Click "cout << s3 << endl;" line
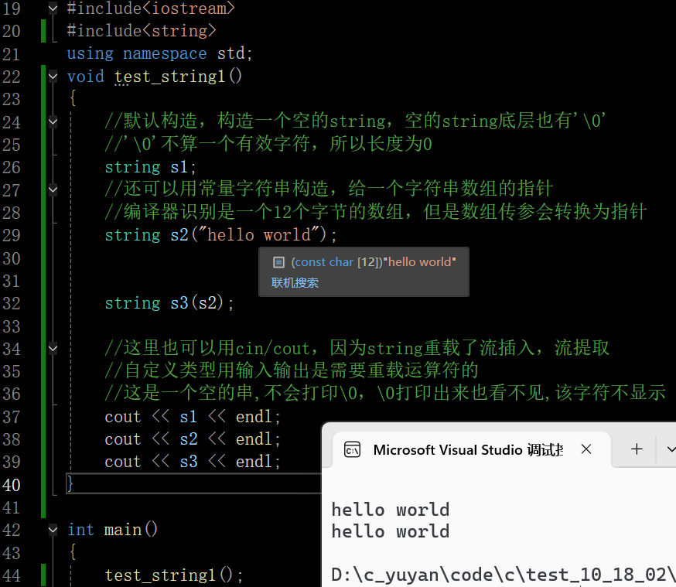 click(193, 462)
